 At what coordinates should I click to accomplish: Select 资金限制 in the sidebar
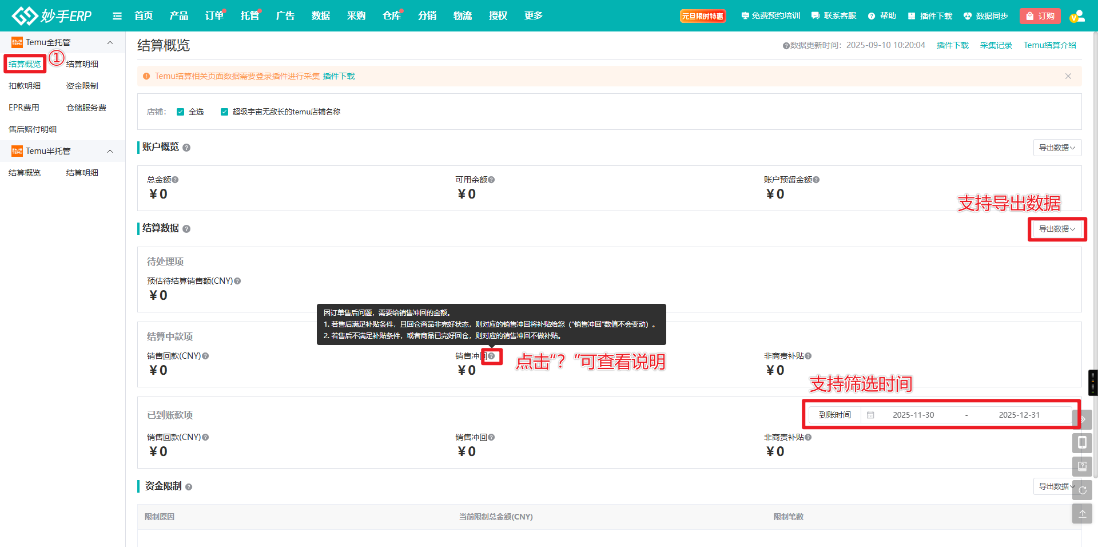pyautogui.click(x=82, y=86)
